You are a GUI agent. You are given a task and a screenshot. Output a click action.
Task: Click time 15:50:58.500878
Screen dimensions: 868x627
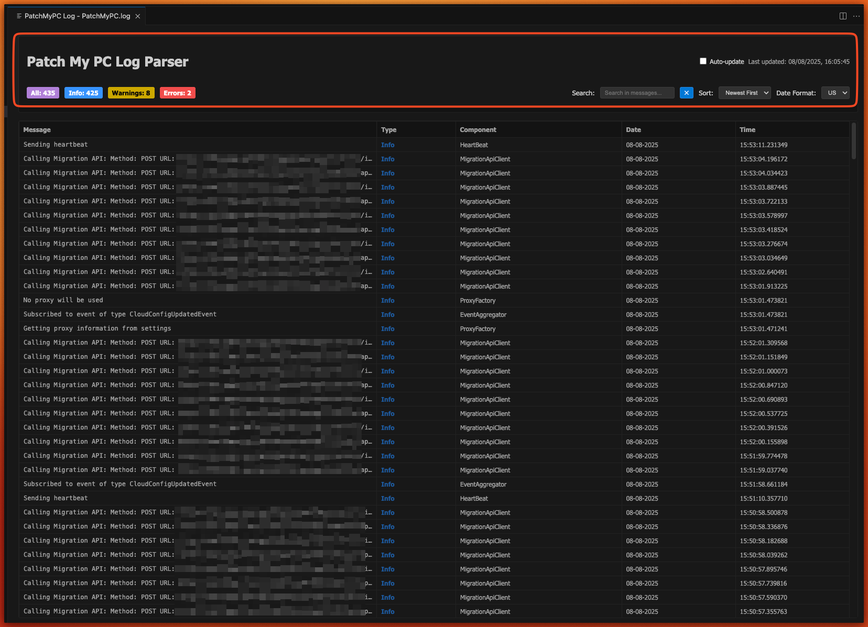click(x=764, y=513)
